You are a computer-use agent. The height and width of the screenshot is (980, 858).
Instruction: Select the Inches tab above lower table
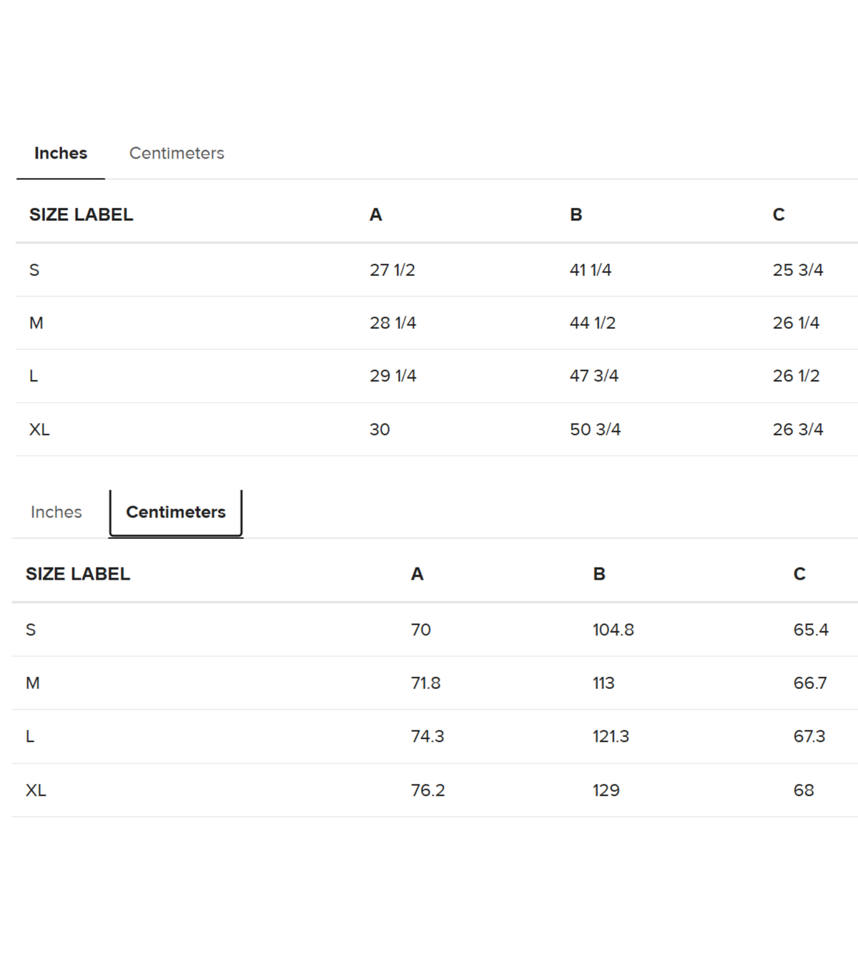tap(56, 512)
